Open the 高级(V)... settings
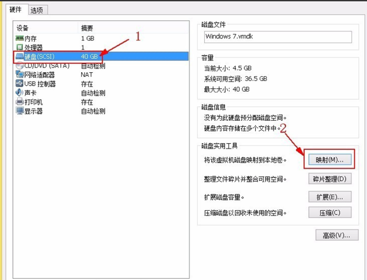The width and height of the screenshot is (367, 280). coord(337,235)
